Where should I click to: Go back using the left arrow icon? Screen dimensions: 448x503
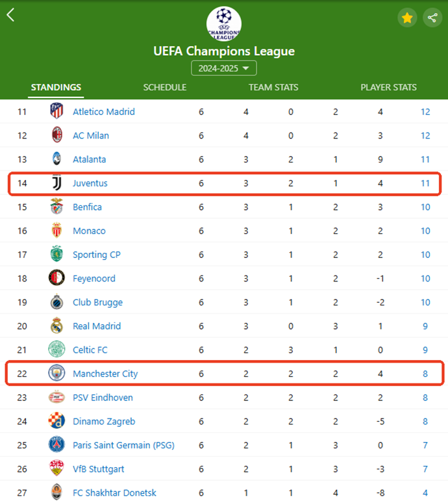(x=10, y=15)
